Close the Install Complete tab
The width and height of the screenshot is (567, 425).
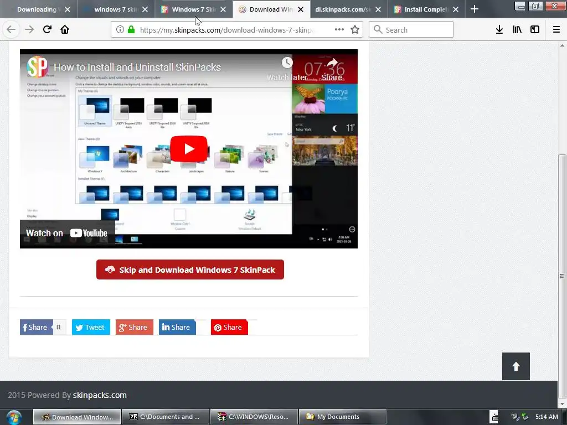(x=456, y=10)
